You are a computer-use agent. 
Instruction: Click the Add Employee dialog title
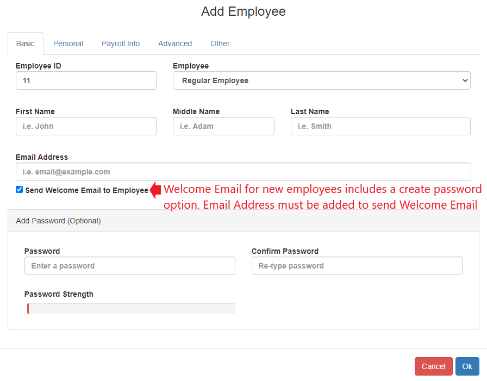tap(243, 11)
